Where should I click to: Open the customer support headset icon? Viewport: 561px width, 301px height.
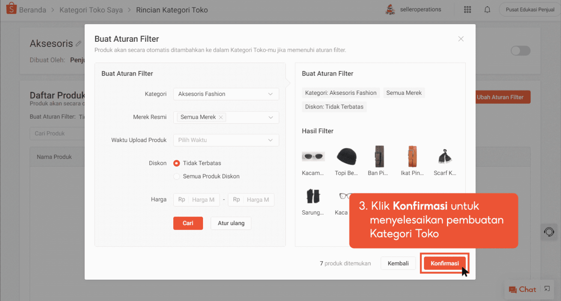tap(549, 232)
